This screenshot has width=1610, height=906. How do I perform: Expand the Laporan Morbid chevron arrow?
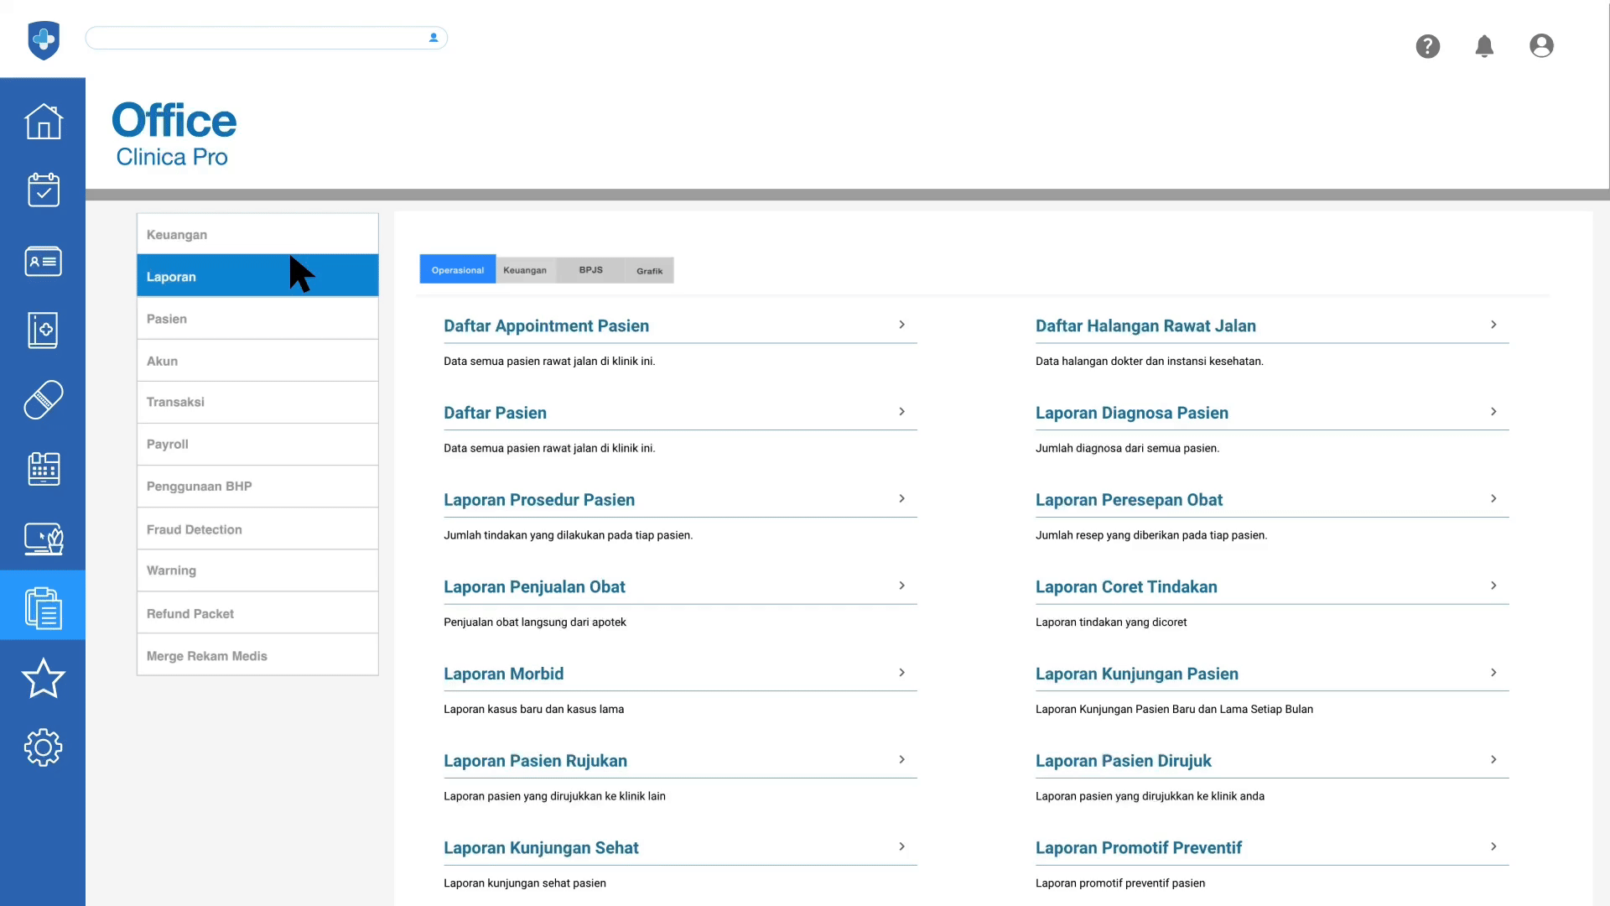pyautogui.click(x=901, y=673)
